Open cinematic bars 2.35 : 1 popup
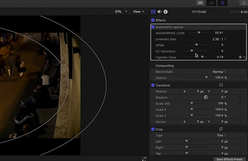 tap(219, 39)
